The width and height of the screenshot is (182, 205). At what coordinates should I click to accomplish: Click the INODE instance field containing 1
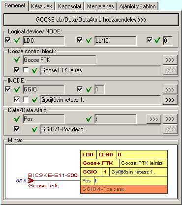pyautogui.click(x=99, y=89)
